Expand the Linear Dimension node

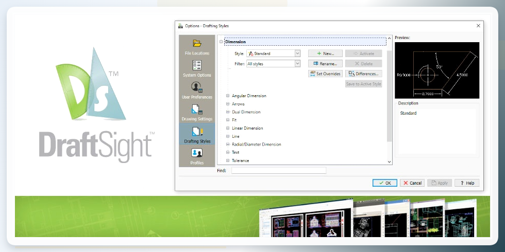228,128
